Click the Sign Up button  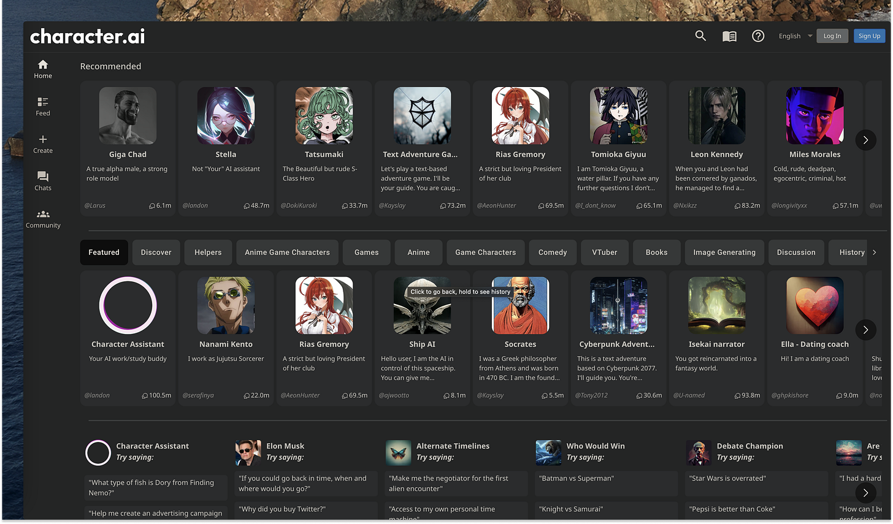869,36
